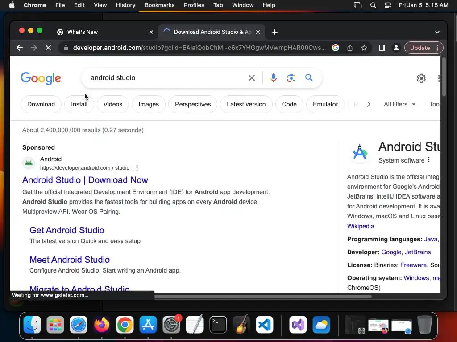This screenshot has height=342, width=457.
Task: Click the Android Studio logo in knowledge panel
Action: [360, 152]
